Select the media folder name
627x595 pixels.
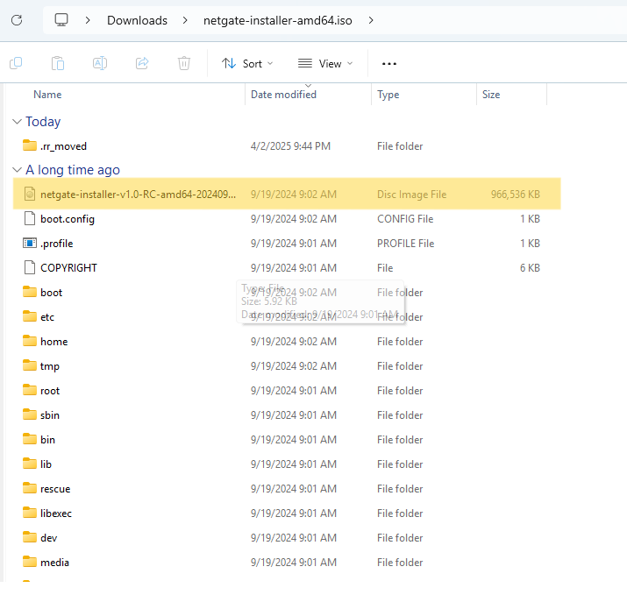pyautogui.click(x=54, y=563)
